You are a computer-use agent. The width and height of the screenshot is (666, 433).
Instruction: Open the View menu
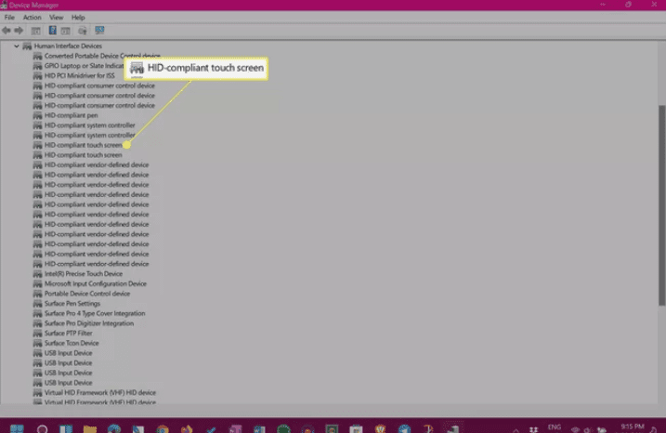click(x=56, y=17)
